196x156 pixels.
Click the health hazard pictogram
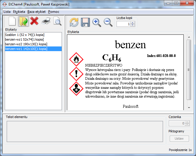pyautogui.click(x=76, y=89)
